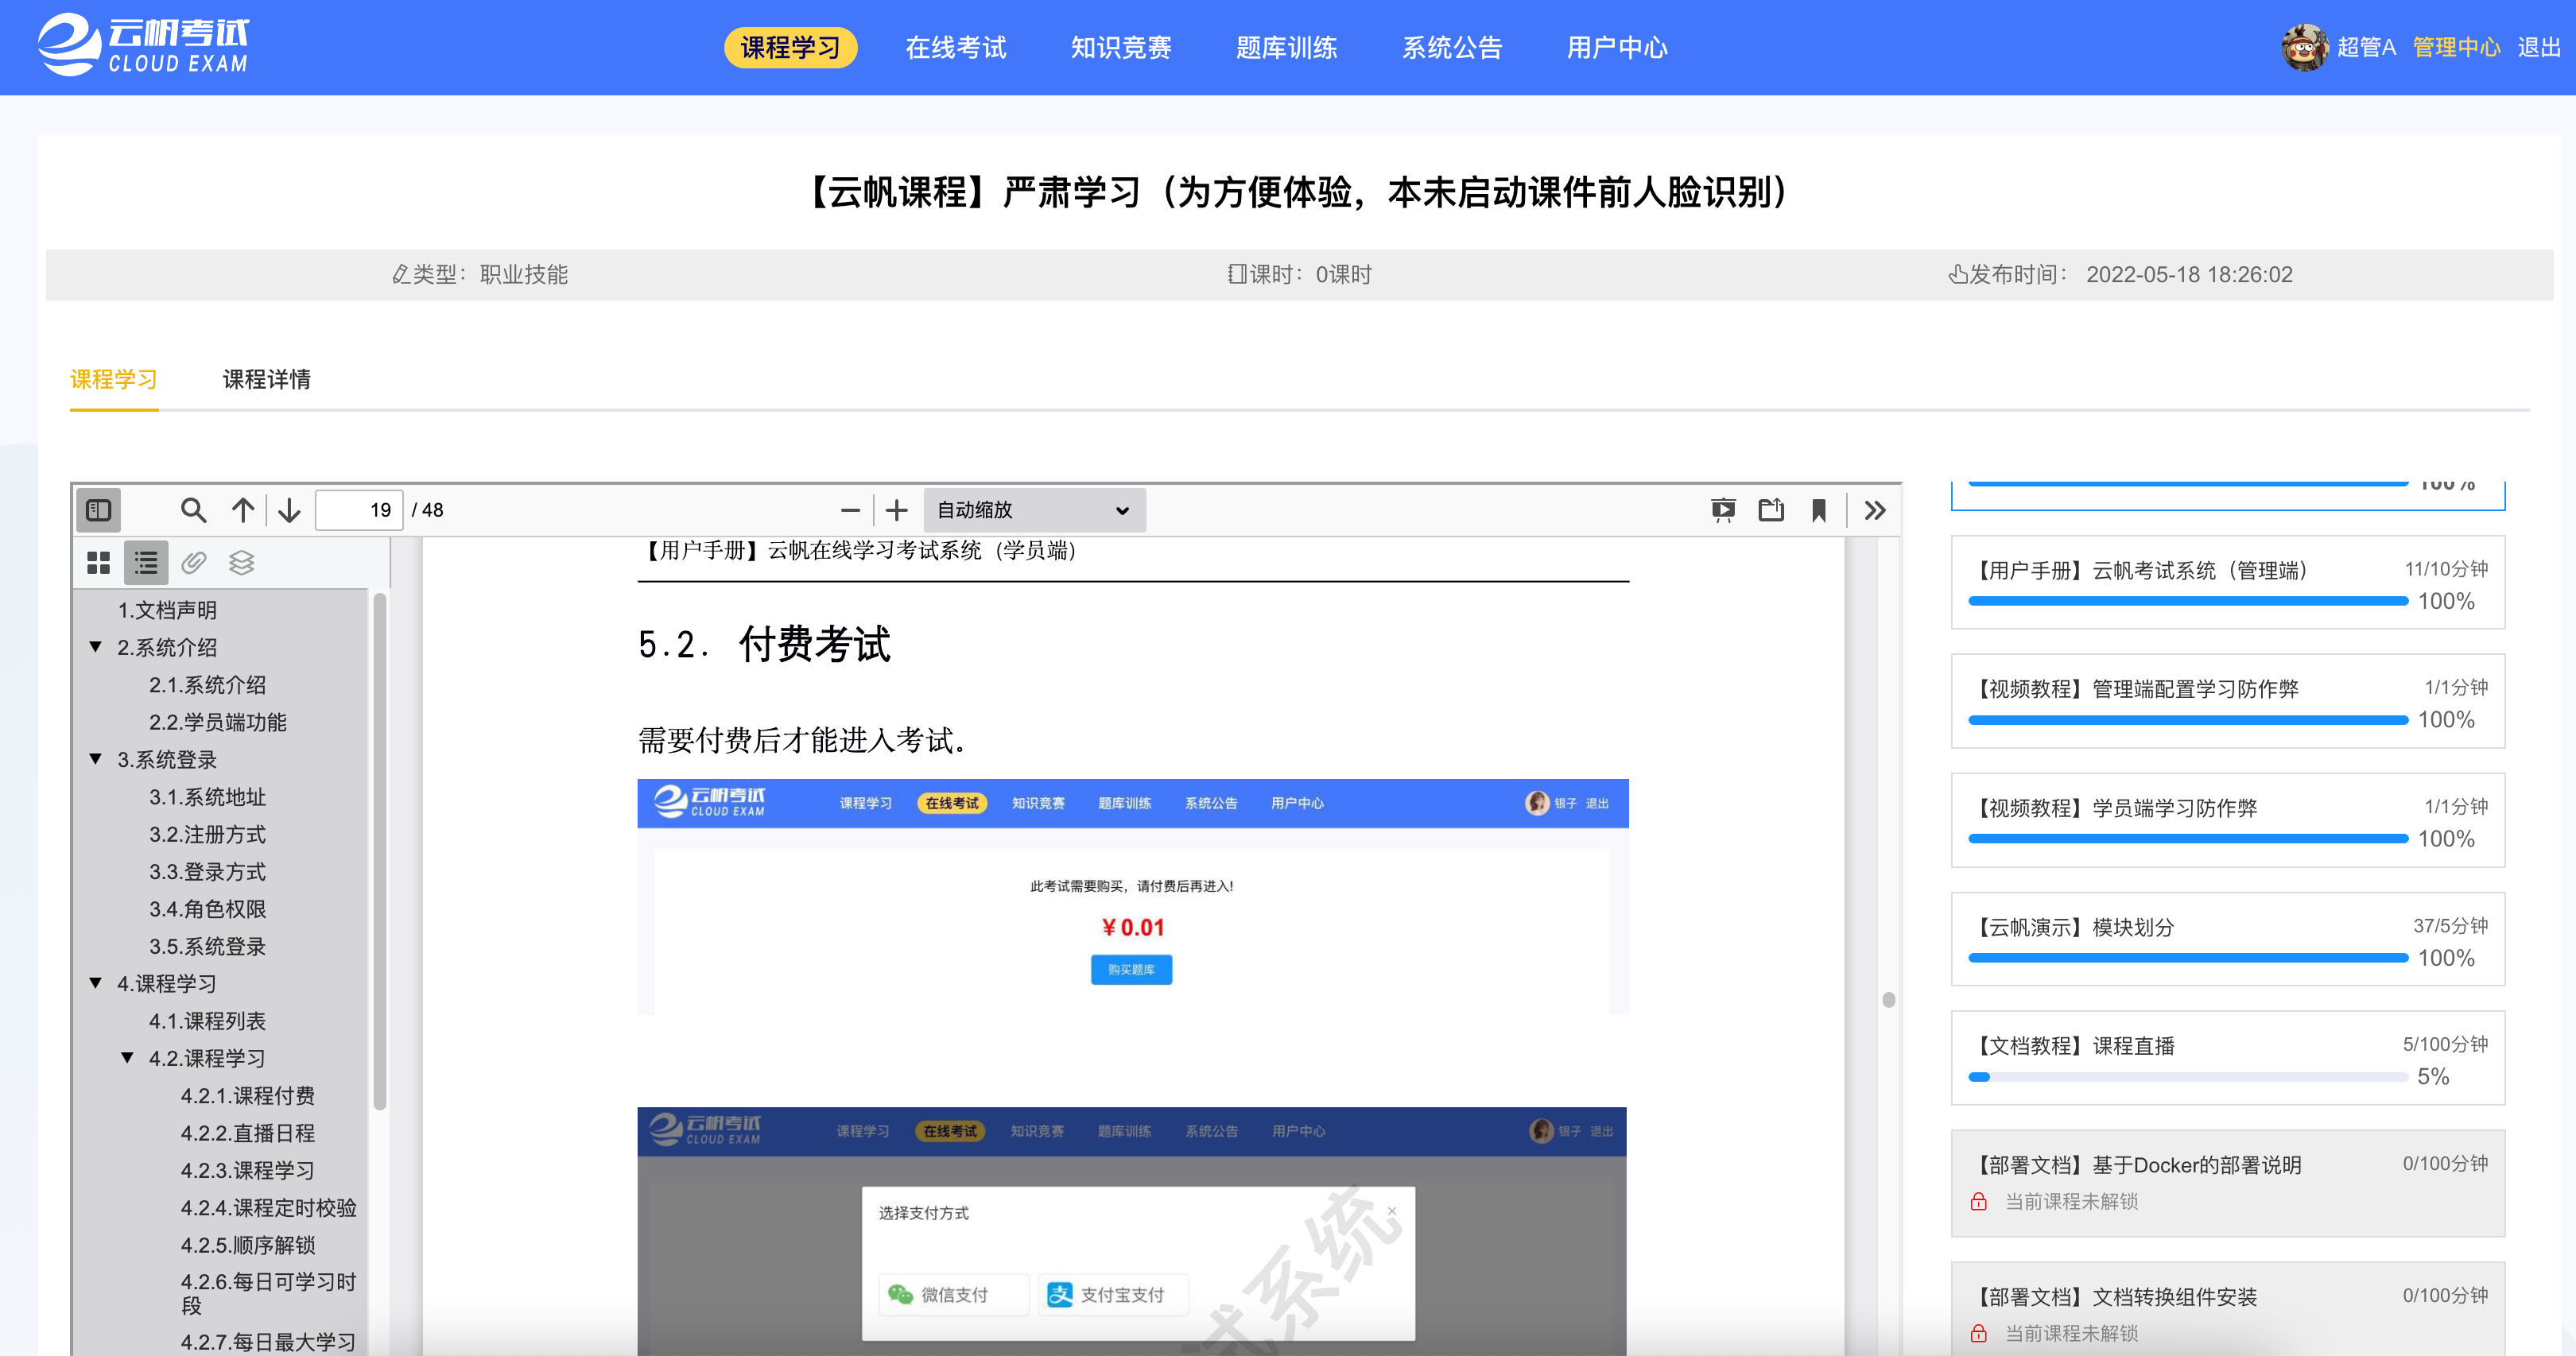Open outline item 3.2.注册方式
Screen dimensions: 2576x1356
(x=207, y=834)
